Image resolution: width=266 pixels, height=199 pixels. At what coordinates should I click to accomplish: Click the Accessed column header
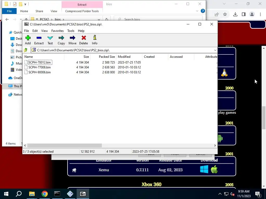pos(181,57)
